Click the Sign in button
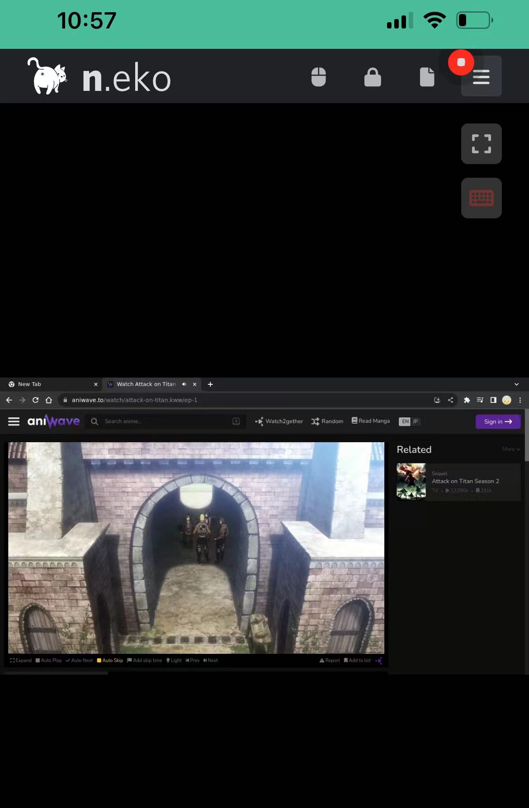The image size is (529, 808). coord(498,421)
